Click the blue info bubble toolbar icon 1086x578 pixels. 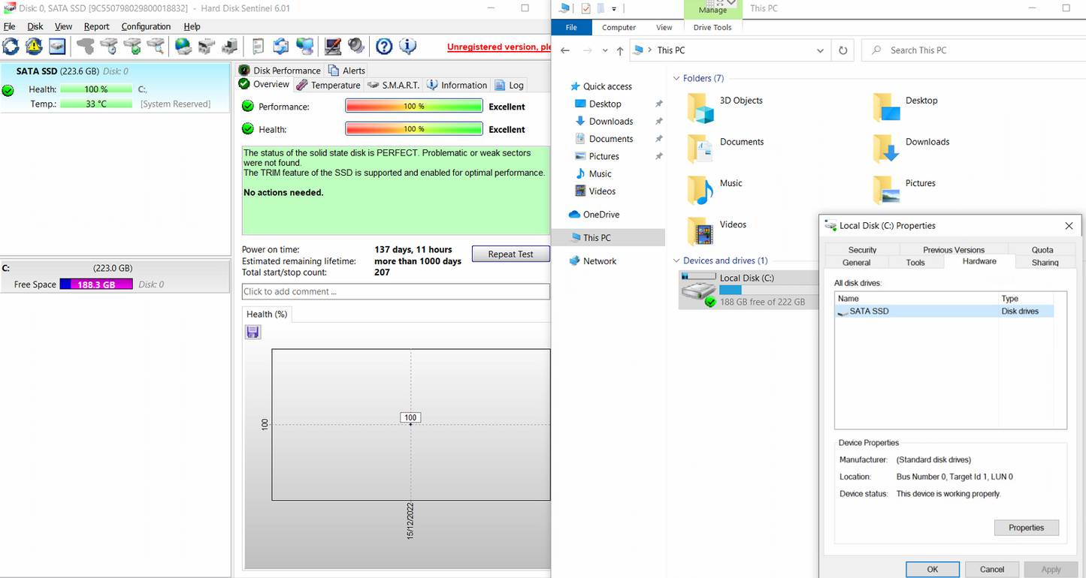pyautogui.click(x=407, y=47)
